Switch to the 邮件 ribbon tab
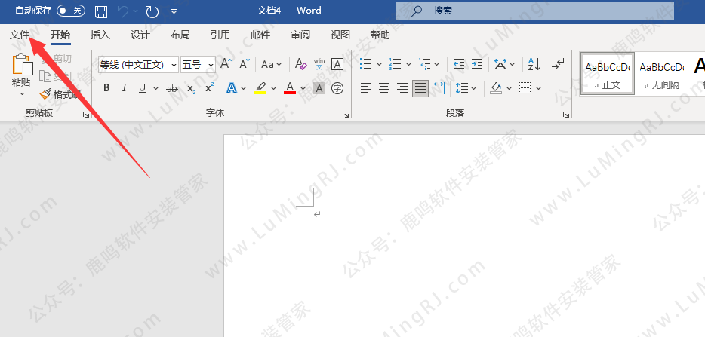705x337 pixels. pos(260,35)
